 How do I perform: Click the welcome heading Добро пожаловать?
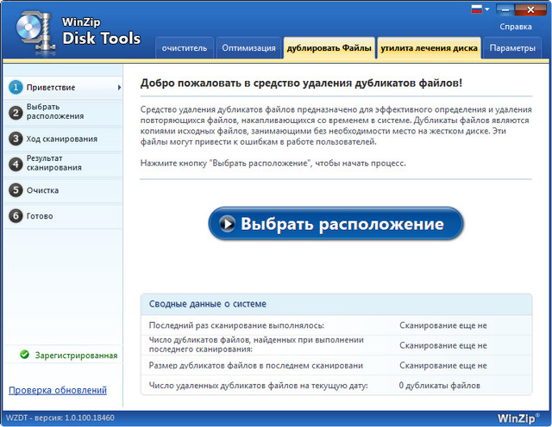[x=301, y=84]
